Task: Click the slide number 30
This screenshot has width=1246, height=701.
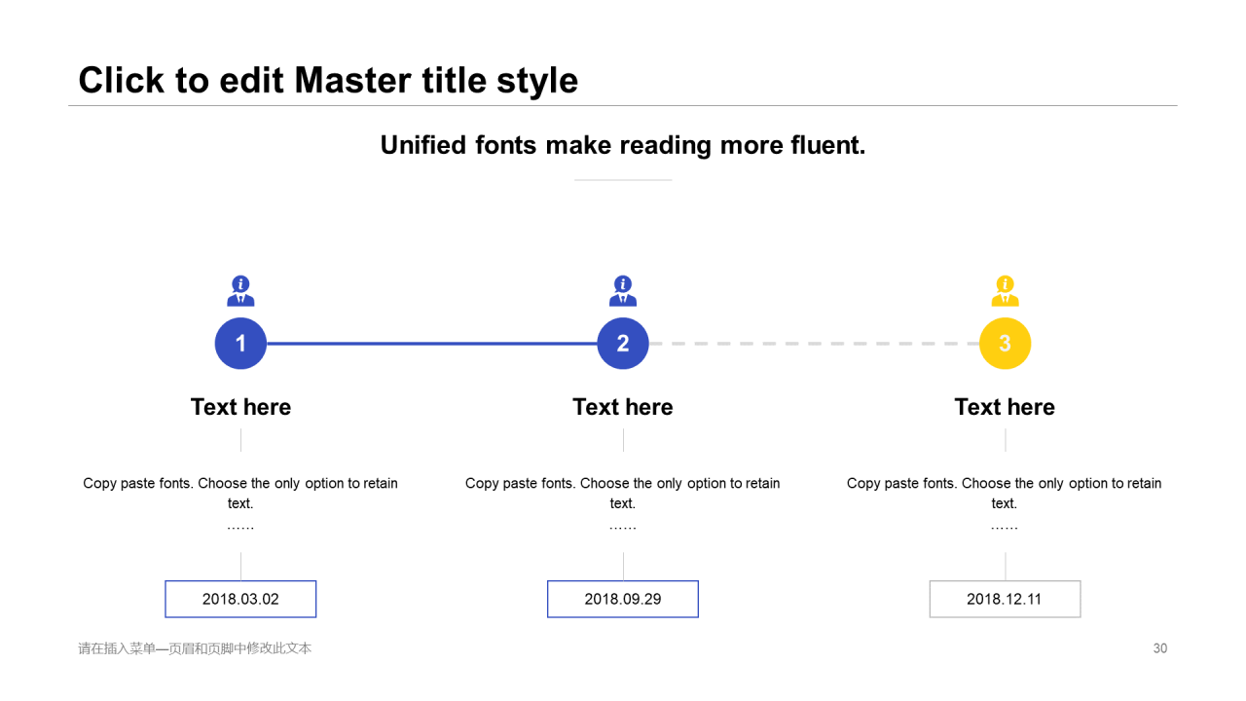Action: (x=1160, y=648)
